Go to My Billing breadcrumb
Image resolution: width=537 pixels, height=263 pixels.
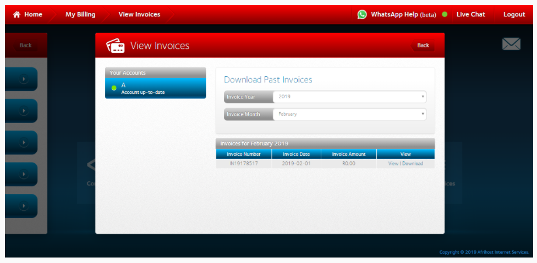80,15
